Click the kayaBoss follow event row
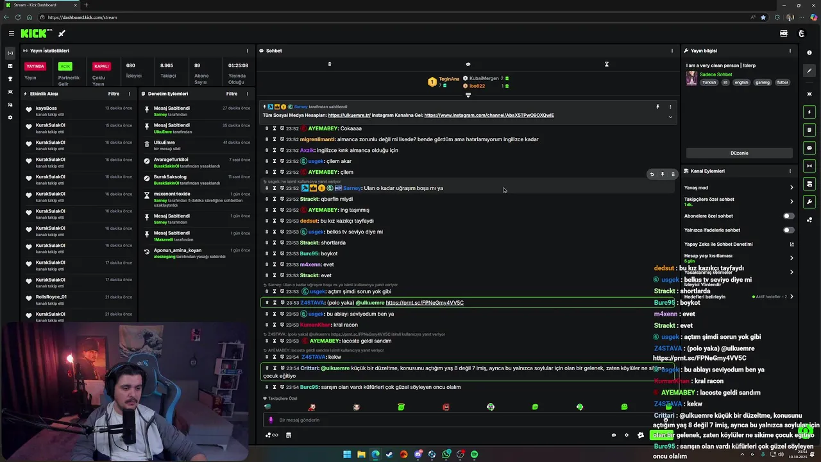 coord(78,110)
